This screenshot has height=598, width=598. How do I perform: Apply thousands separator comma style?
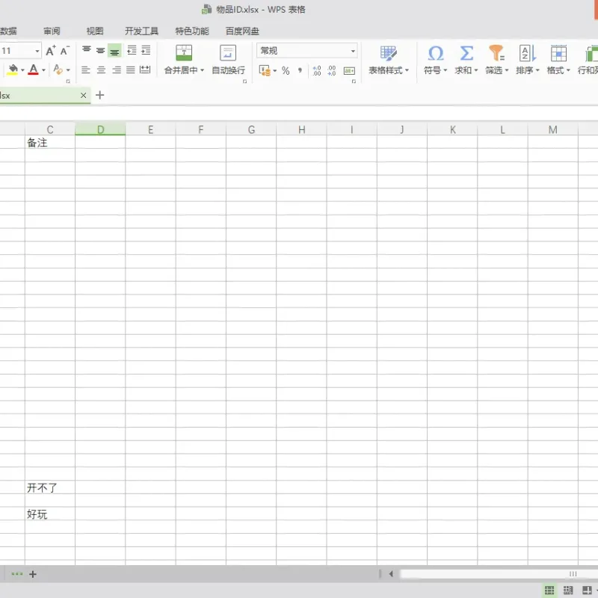[x=300, y=70]
